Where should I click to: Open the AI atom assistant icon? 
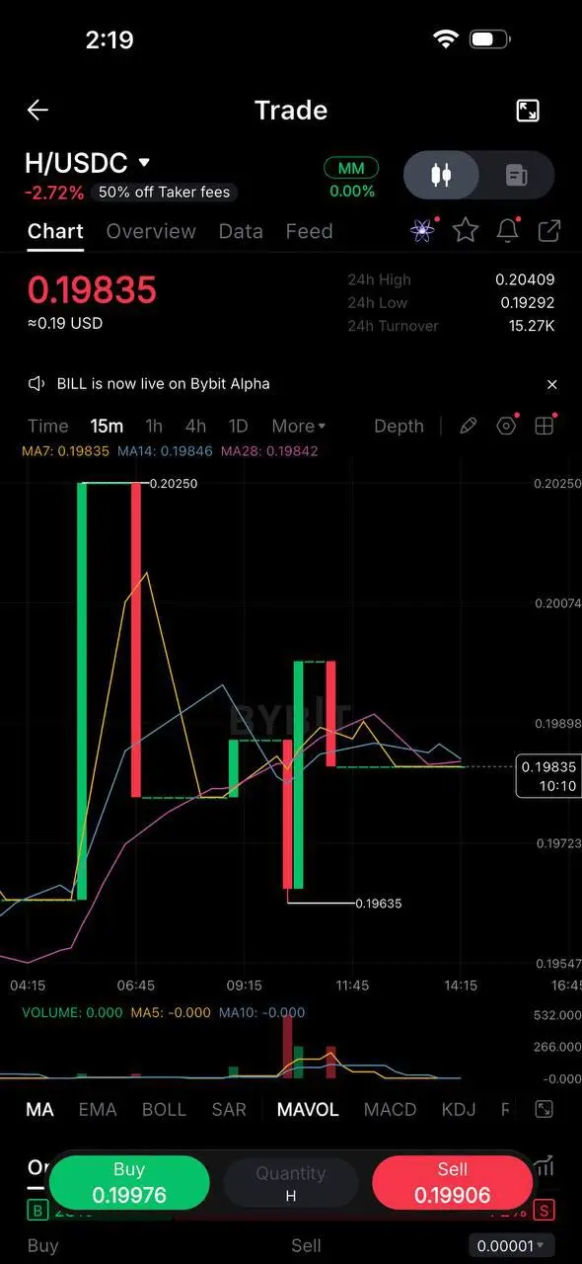pyautogui.click(x=423, y=231)
